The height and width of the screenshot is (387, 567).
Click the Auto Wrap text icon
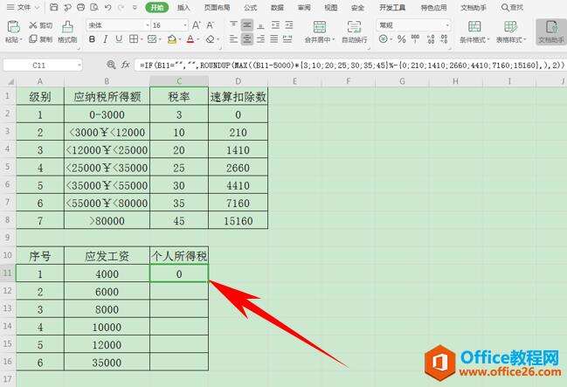[354, 27]
